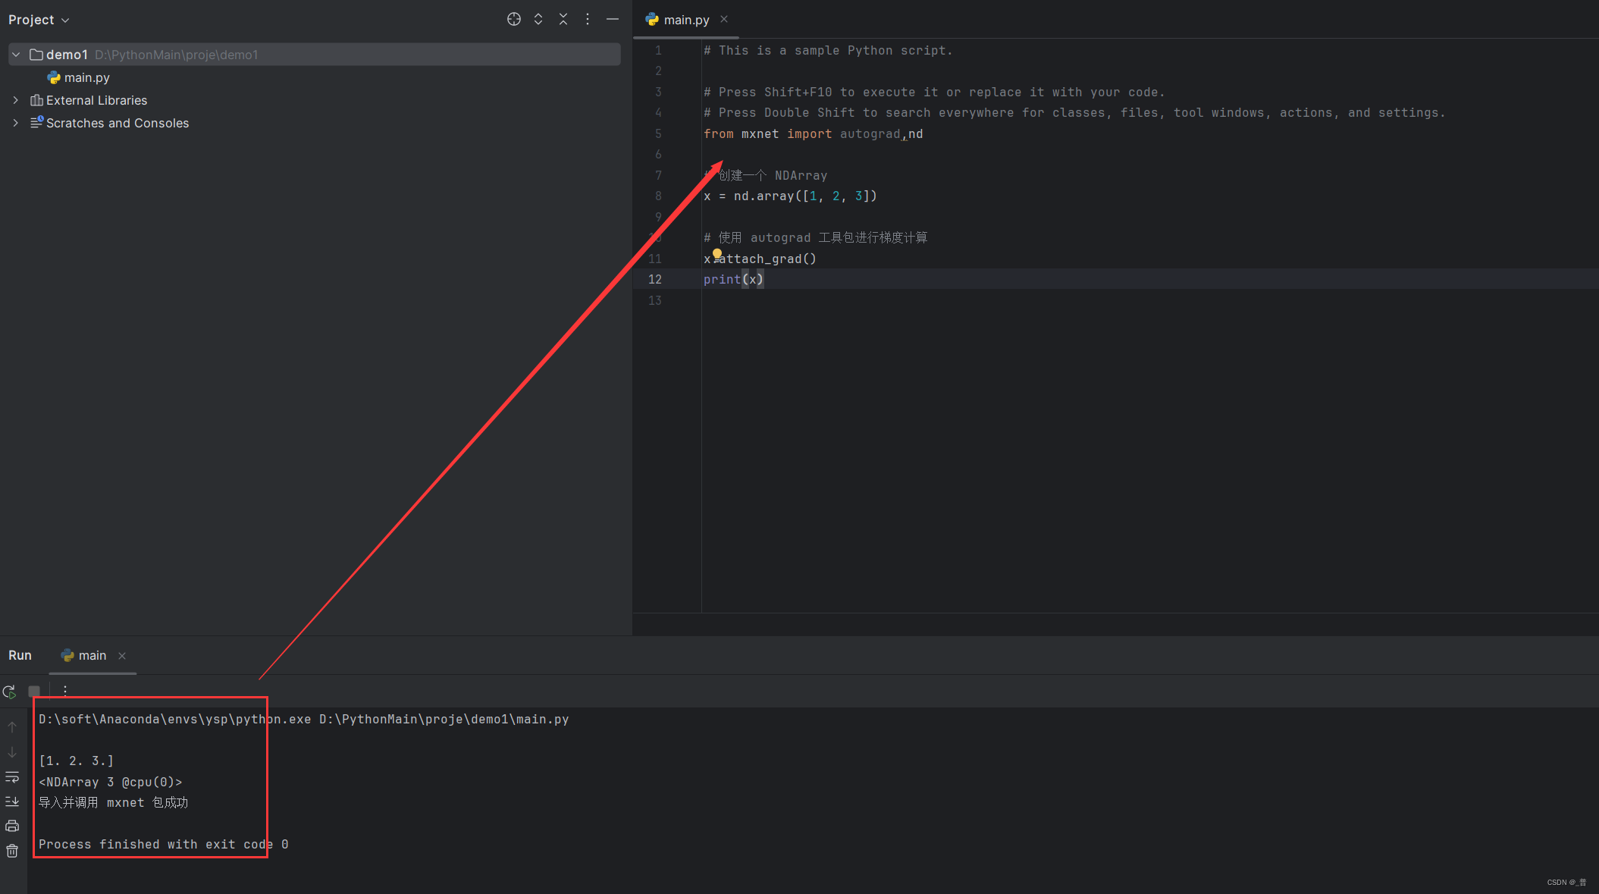Viewport: 1599px width, 894px height.
Task: Click the Stop process square button
Action: (34, 692)
